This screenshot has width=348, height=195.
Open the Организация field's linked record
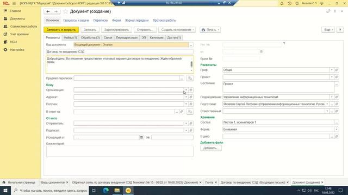(x=191, y=90)
